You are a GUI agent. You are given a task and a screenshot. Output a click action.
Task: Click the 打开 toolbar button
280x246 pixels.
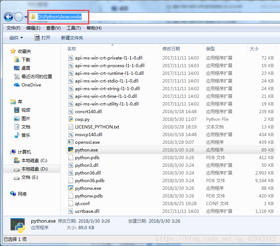pos(42,38)
